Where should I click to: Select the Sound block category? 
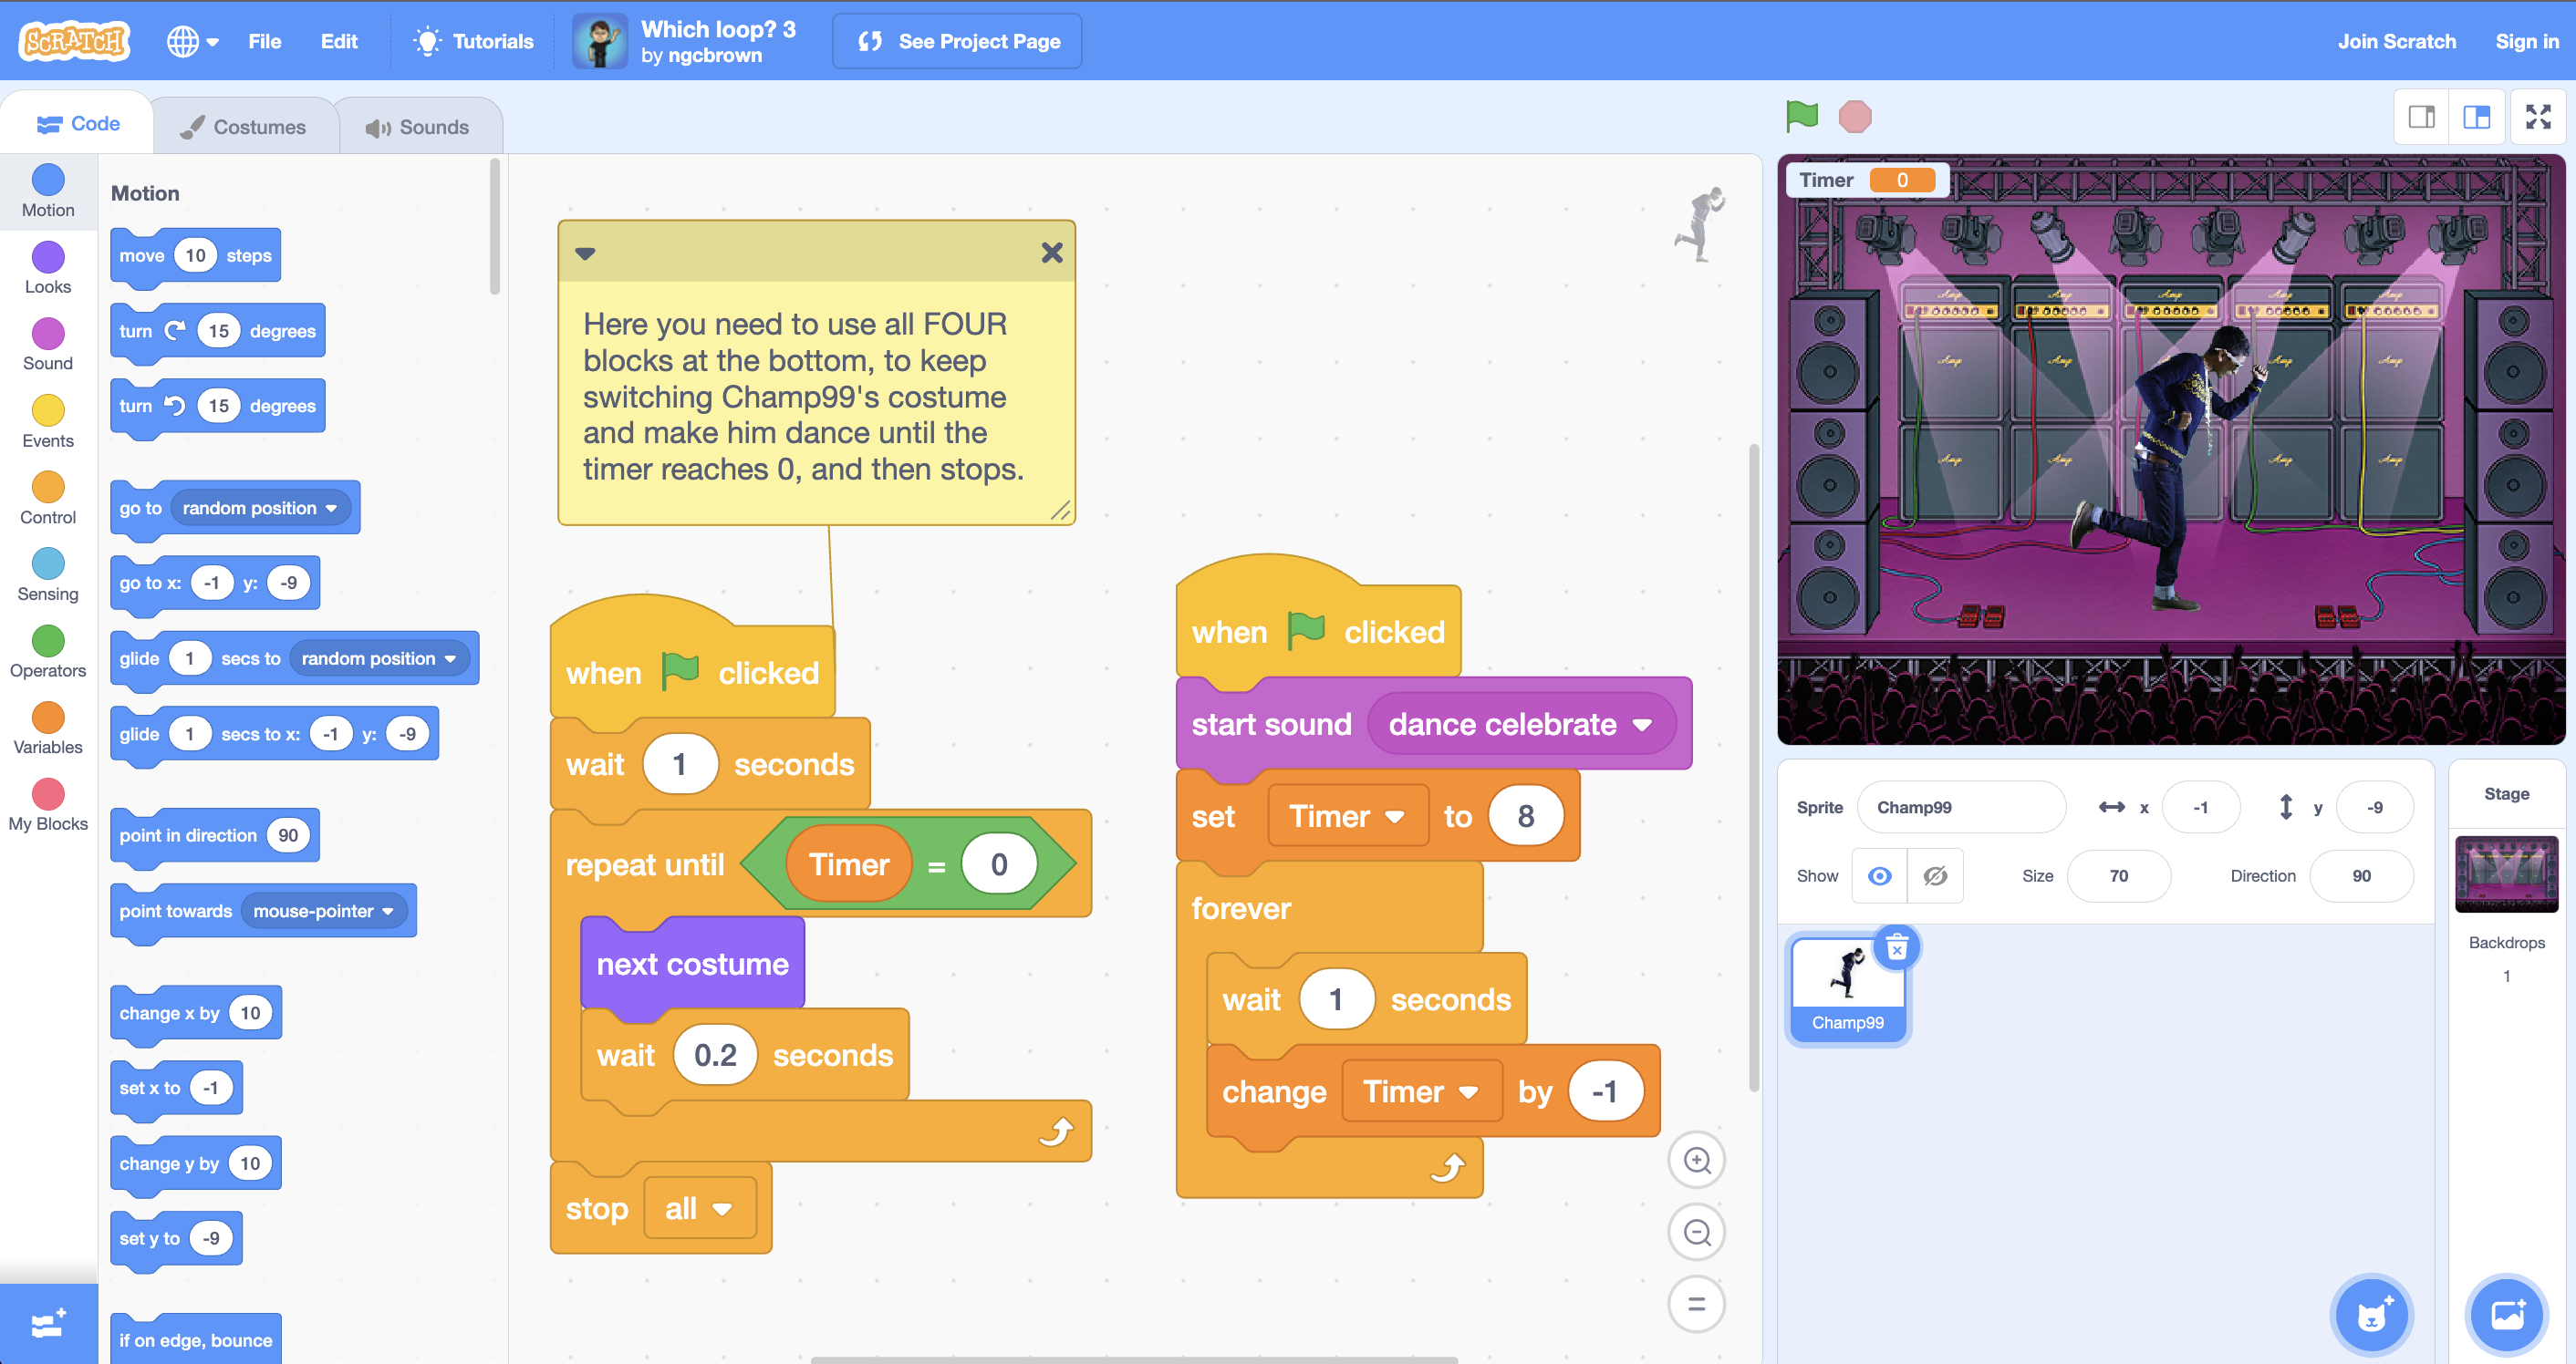(48, 345)
